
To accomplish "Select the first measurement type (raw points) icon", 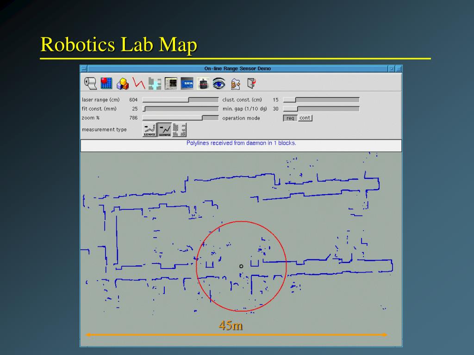I will [150, 130].
